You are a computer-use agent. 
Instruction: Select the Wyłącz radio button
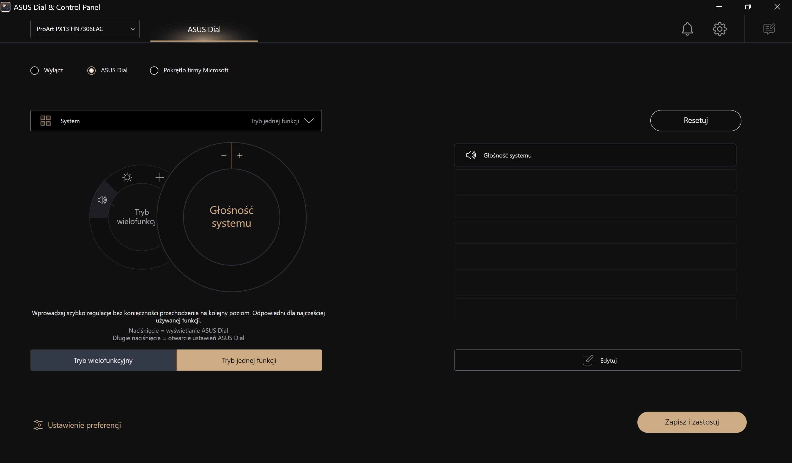tap(35, 70)
